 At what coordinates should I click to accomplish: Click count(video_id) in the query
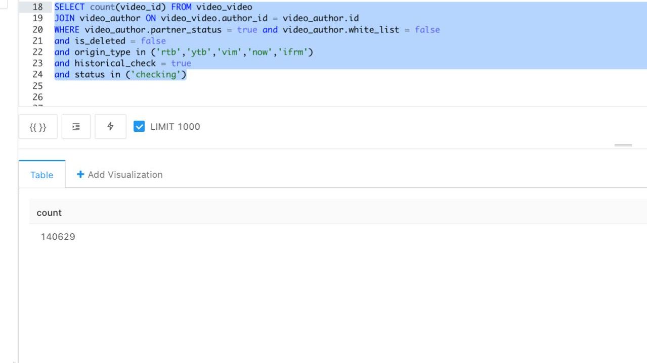click(128, 8)
